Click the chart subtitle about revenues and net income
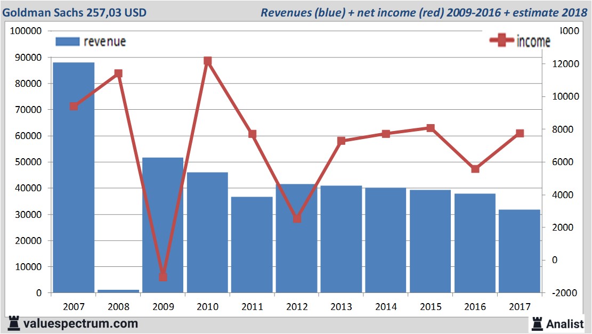 click(x=424, y=12)
